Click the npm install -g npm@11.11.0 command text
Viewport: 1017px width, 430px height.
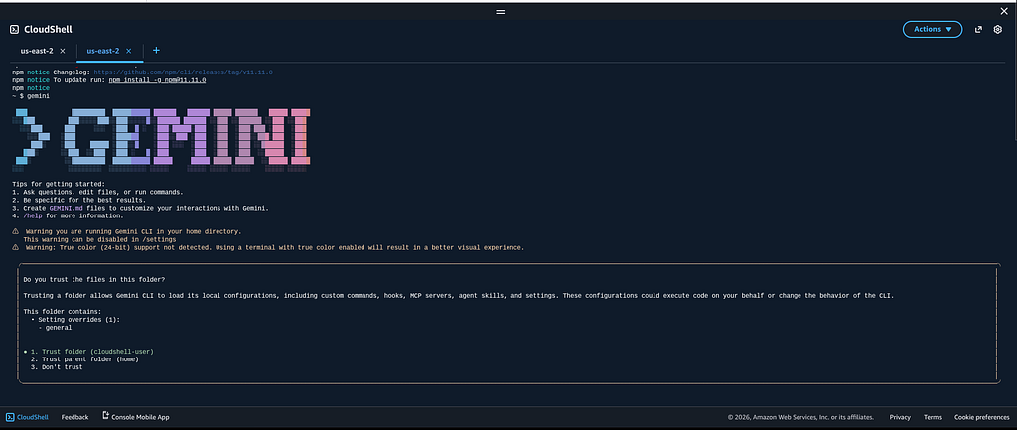coord(157,79)
